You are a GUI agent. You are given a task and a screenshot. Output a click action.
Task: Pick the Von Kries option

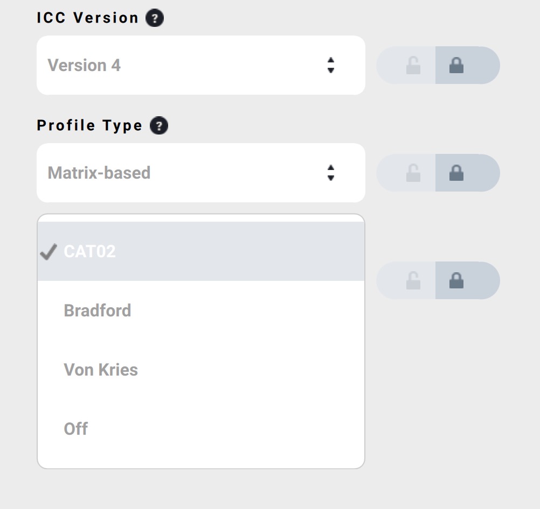tap(101, 370)
